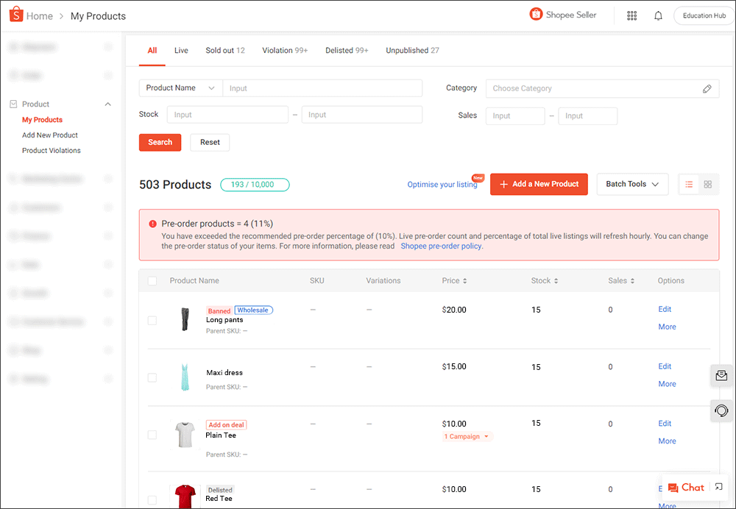Open the Shopee pre-order policy link

coord(441,246)
